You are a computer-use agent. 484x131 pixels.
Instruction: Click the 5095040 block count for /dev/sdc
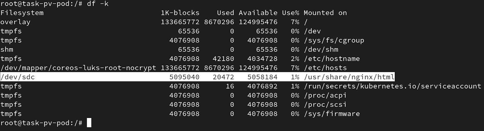pos(184,77)
